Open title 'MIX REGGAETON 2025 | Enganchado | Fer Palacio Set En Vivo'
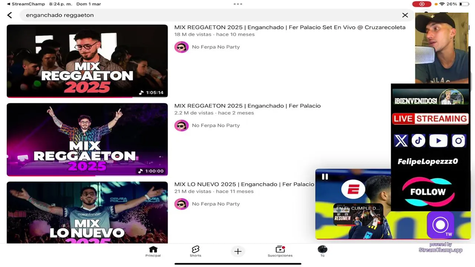 click(x=290, y=27)
